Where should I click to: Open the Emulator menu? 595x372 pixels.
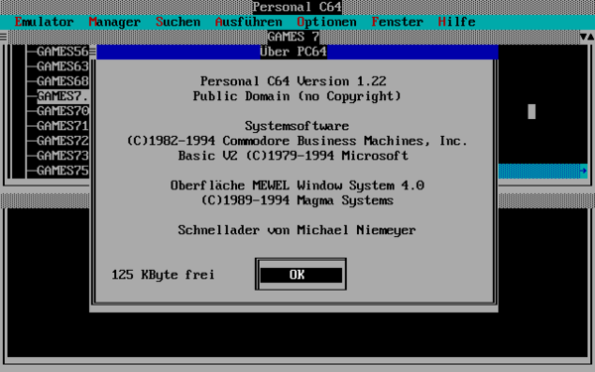click(44, 22)
